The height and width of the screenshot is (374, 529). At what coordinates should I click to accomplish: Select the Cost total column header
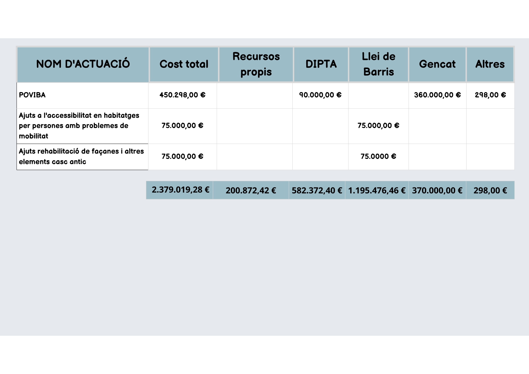coord(184,64)
